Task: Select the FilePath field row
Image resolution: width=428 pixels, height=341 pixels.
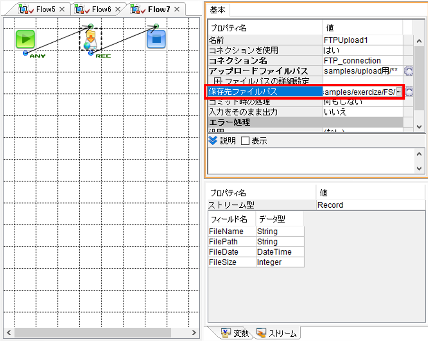Action: click(256, 242)
